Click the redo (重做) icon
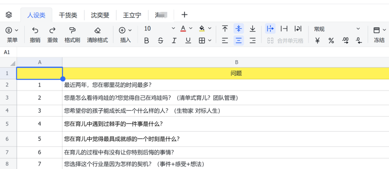The image size is (389, 169). pyautogui.click(x=53, y=30)
